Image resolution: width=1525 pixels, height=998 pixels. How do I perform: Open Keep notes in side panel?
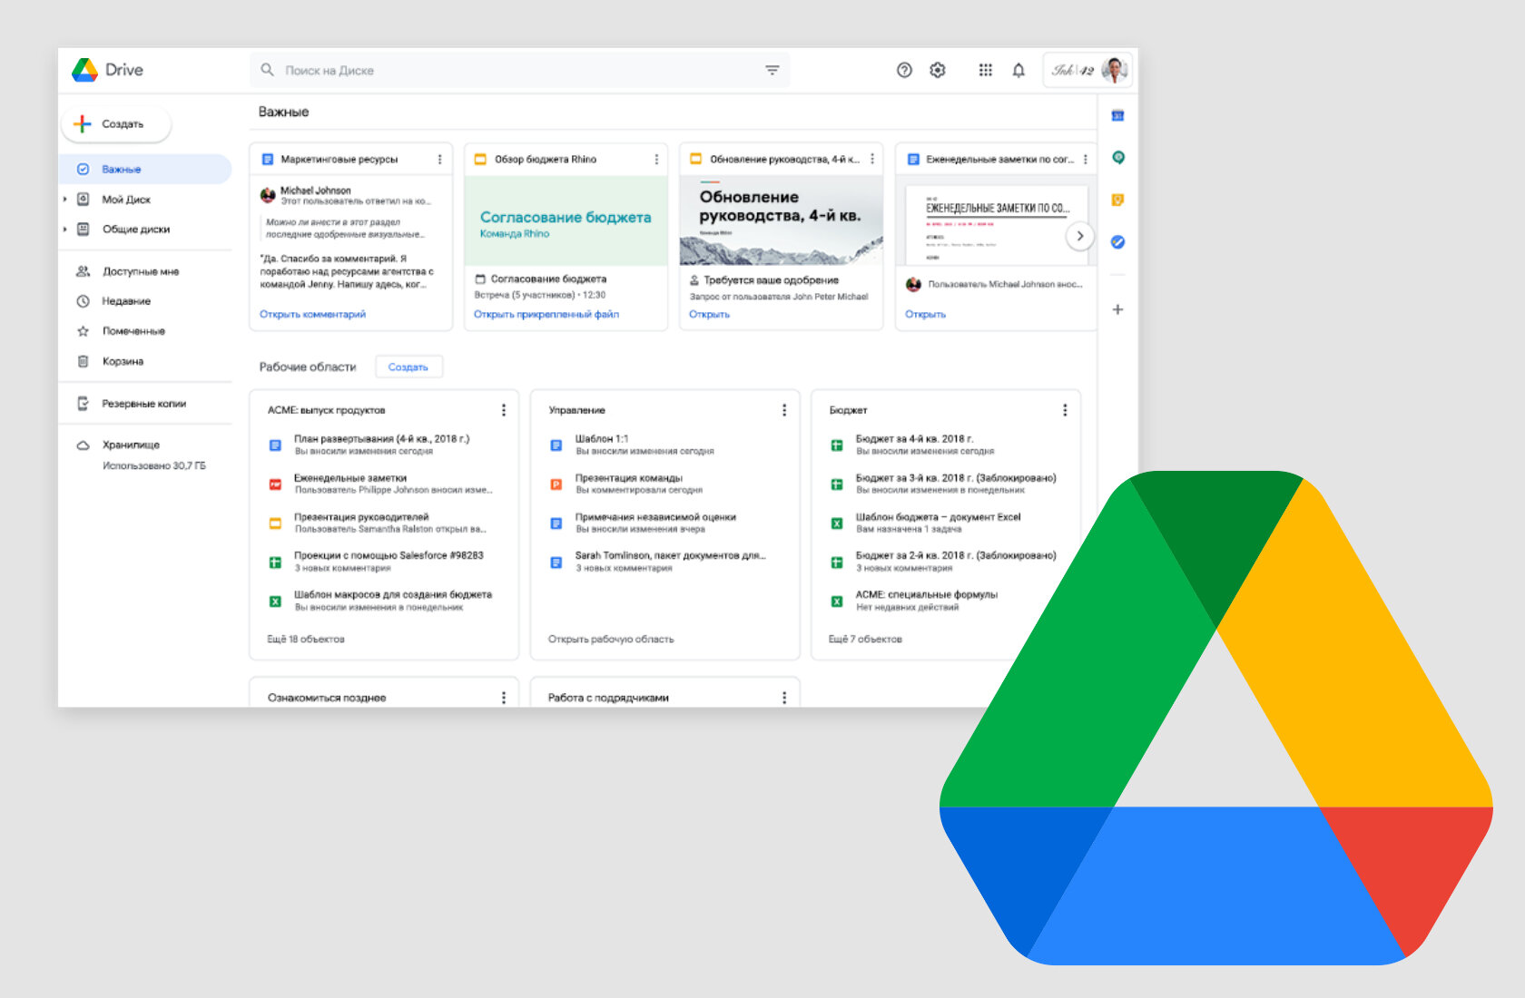coord(1117,200)
